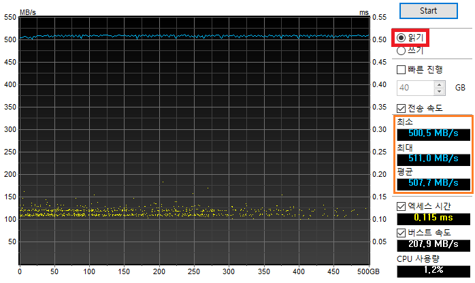The height and width of the screenshot is (283, 475).
Task: Enable the 빠른 진행 checkbox
Action: (401, 70)
